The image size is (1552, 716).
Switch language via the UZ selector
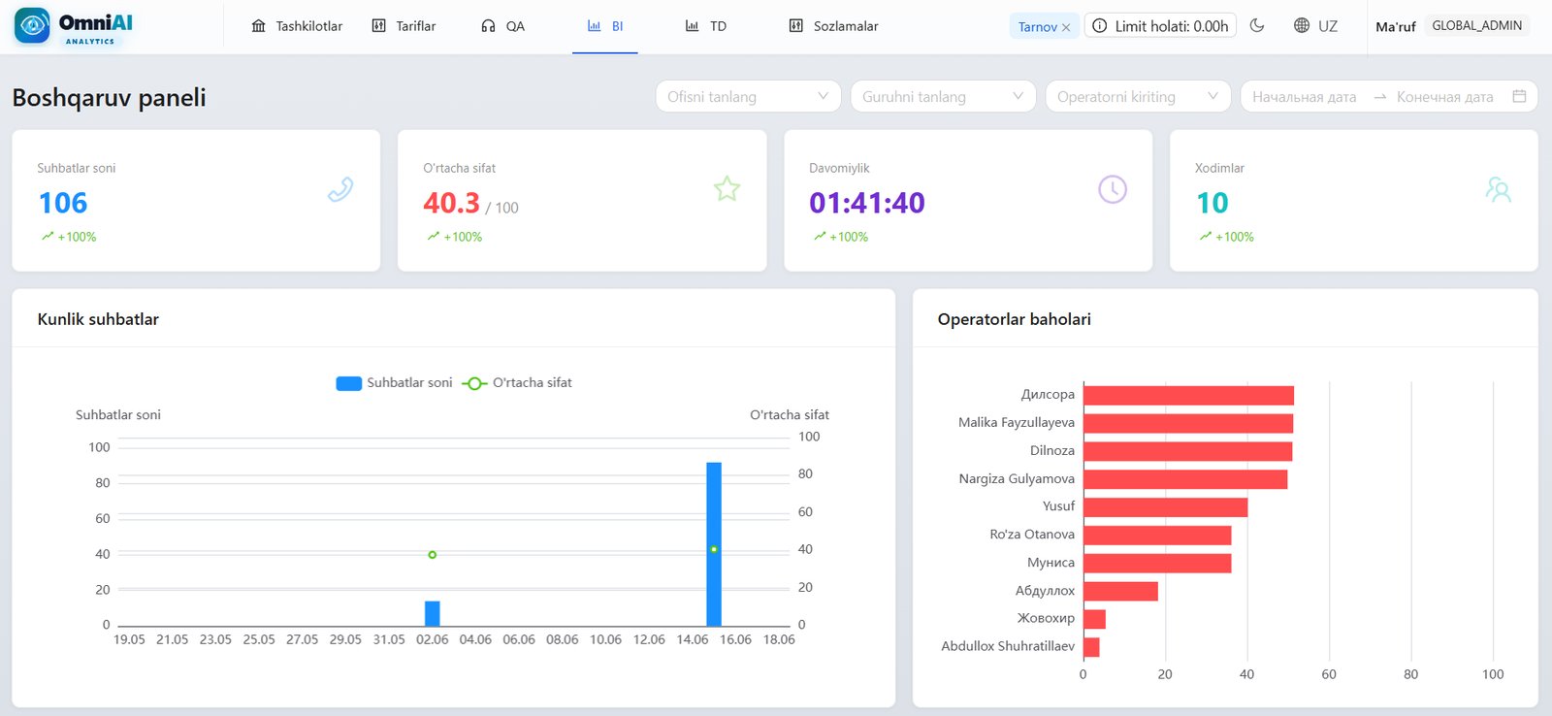coord(1316,26)
